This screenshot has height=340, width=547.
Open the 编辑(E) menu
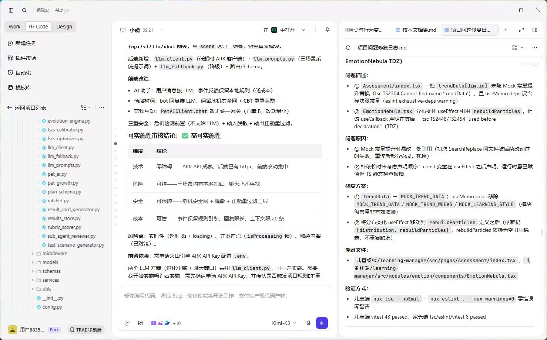coord(43,10)
